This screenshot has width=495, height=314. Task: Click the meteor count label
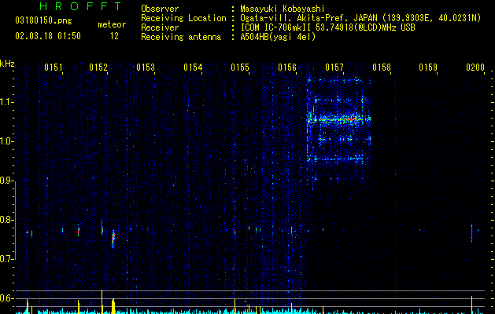point(112,24)
